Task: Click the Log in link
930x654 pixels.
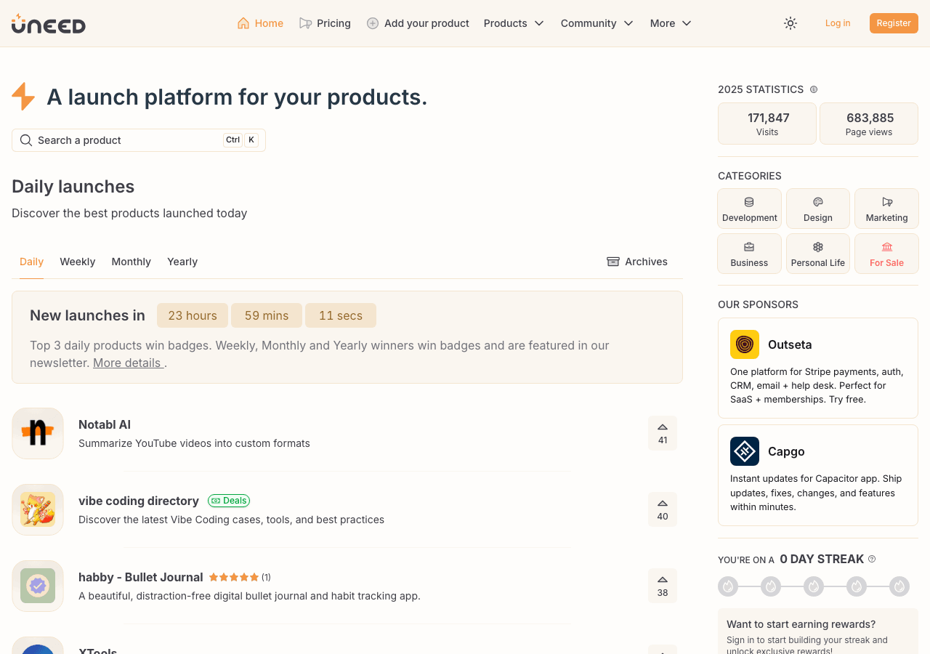Action: pyautogui.click(x=838, y=23)
